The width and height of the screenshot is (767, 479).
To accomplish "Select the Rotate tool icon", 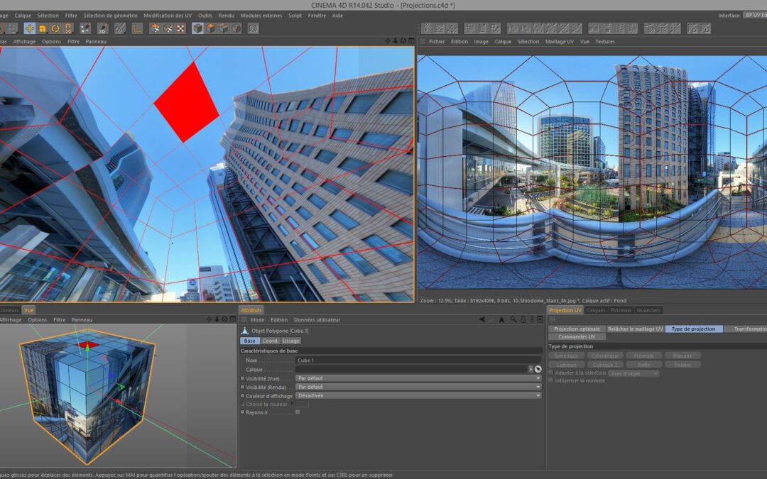I will tap(55, 28).
